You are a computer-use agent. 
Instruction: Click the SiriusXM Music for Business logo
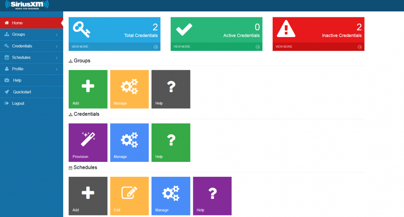[x=27, y=5]
